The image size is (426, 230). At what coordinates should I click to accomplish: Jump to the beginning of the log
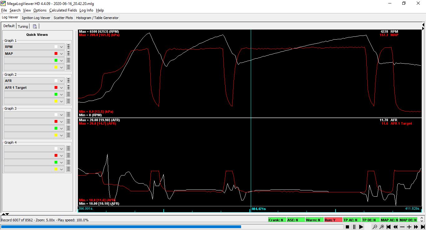tap(389, 227)
